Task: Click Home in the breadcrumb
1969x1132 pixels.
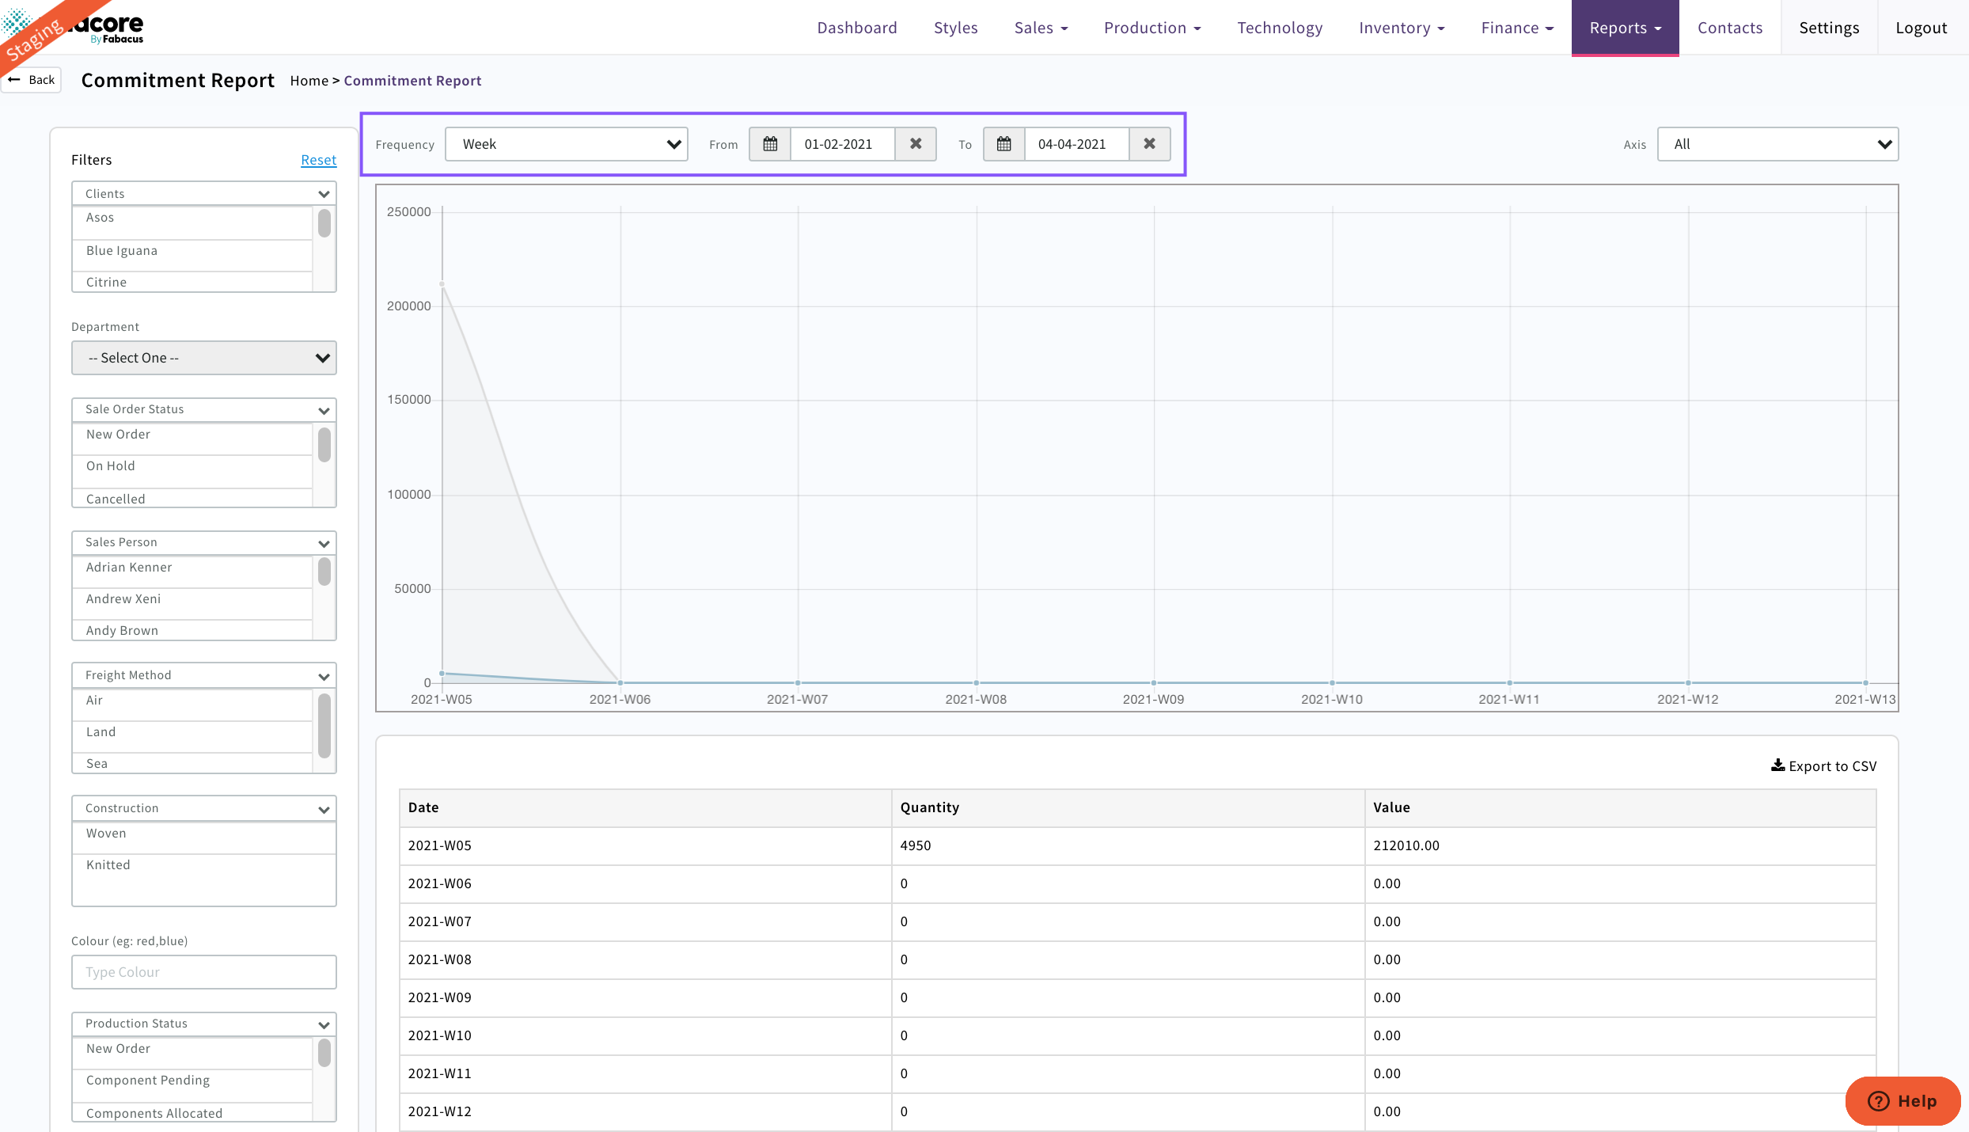Action: [309, 81]
